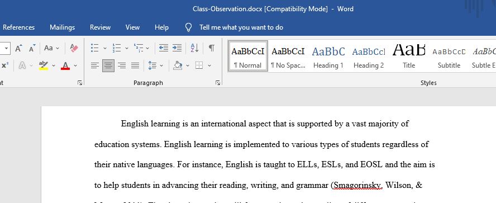The width and height of the screenshot is (496, 203).
Task: Align text right
Action: pyautogui.click(x=122, y=65)
